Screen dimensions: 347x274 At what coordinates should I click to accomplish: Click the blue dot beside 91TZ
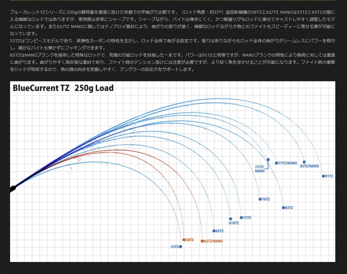click(323, 176)
